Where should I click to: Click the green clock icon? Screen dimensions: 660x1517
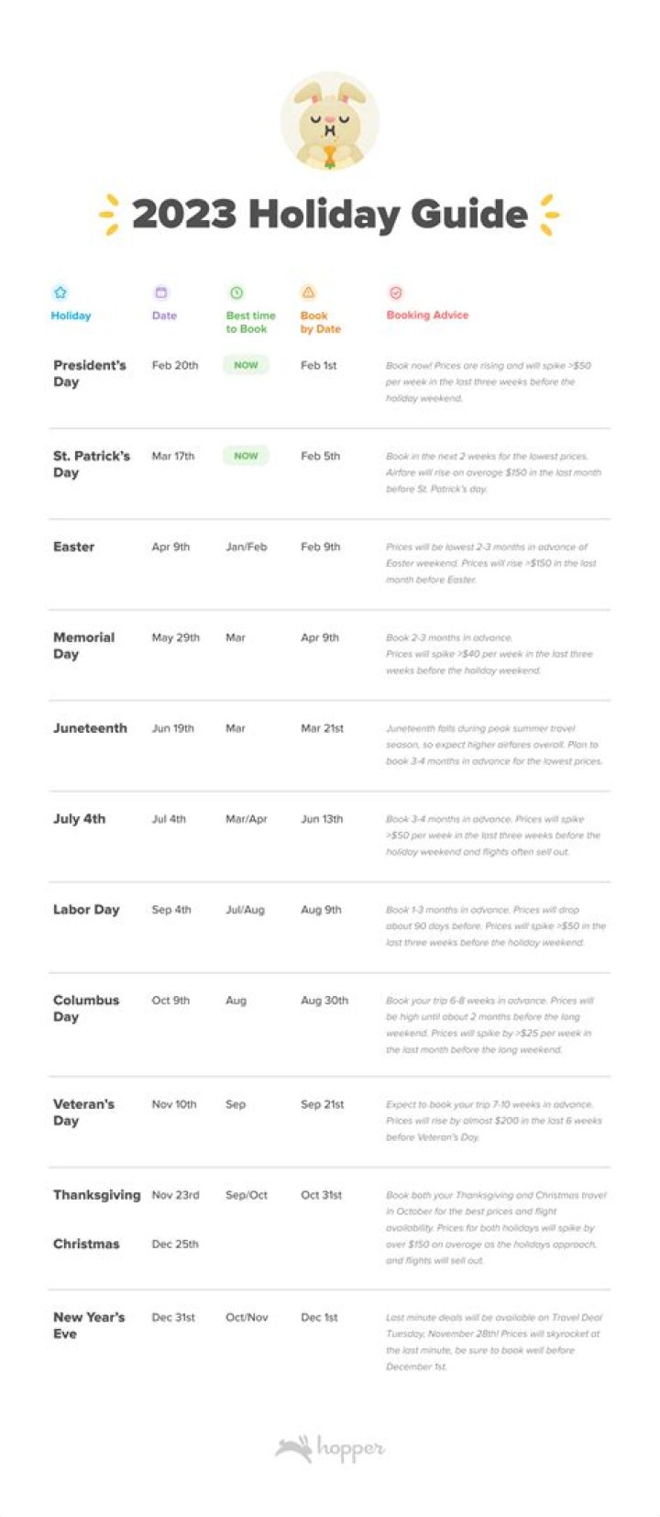click(236, 293)
